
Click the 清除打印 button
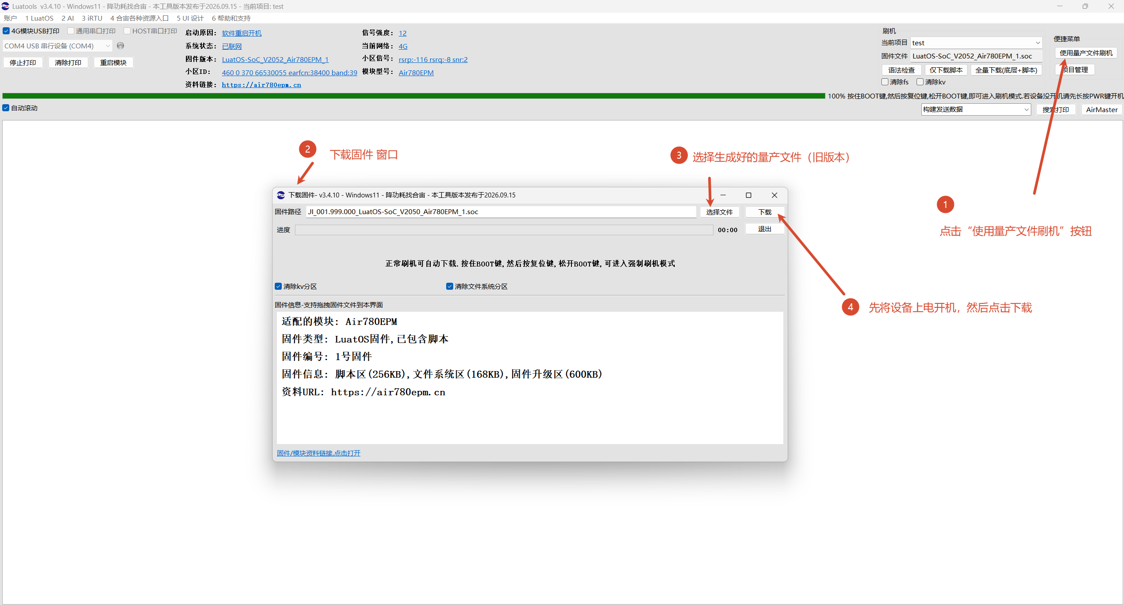click(68, 62)
